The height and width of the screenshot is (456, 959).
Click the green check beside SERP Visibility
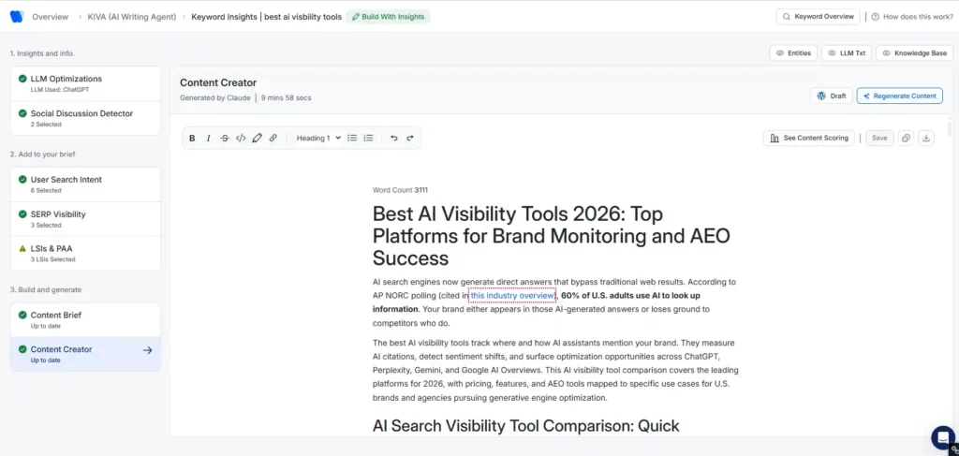click(22, 214)
